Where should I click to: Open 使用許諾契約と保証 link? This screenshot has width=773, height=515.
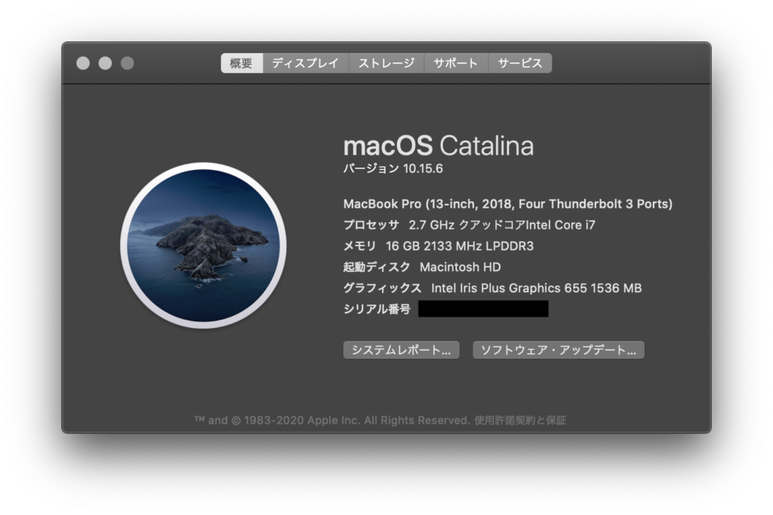520,421
